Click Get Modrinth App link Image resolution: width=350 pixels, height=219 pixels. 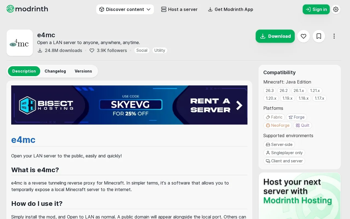231,9
